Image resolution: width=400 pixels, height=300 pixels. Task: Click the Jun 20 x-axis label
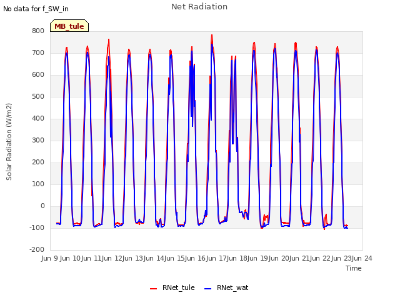[x=279, y=258]
